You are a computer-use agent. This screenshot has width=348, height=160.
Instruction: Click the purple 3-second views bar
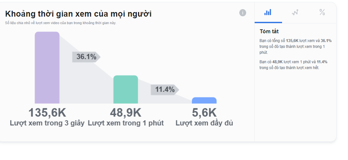point(47,68)
